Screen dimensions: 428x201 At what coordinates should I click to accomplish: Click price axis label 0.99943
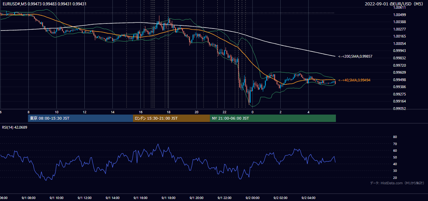(x=400, y=51)
